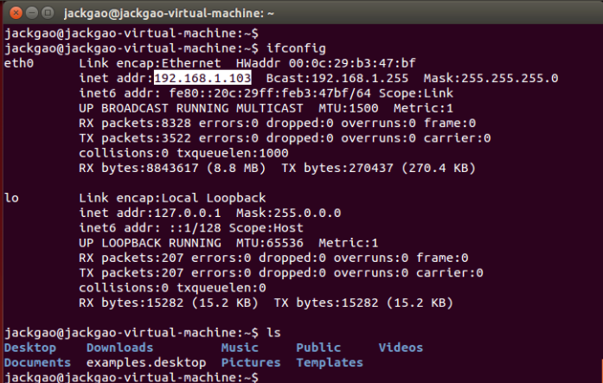Screen dimensions: 603x383
Task: Click the eth0 interface name
Action: 19,63
